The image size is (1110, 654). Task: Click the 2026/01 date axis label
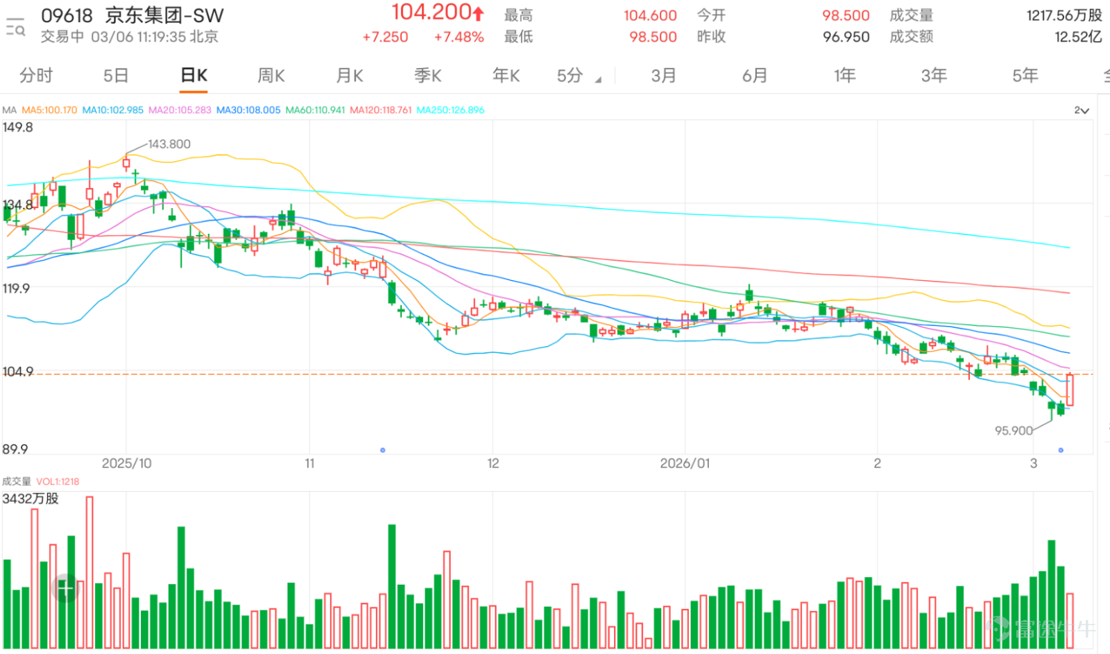coord(685,463)
